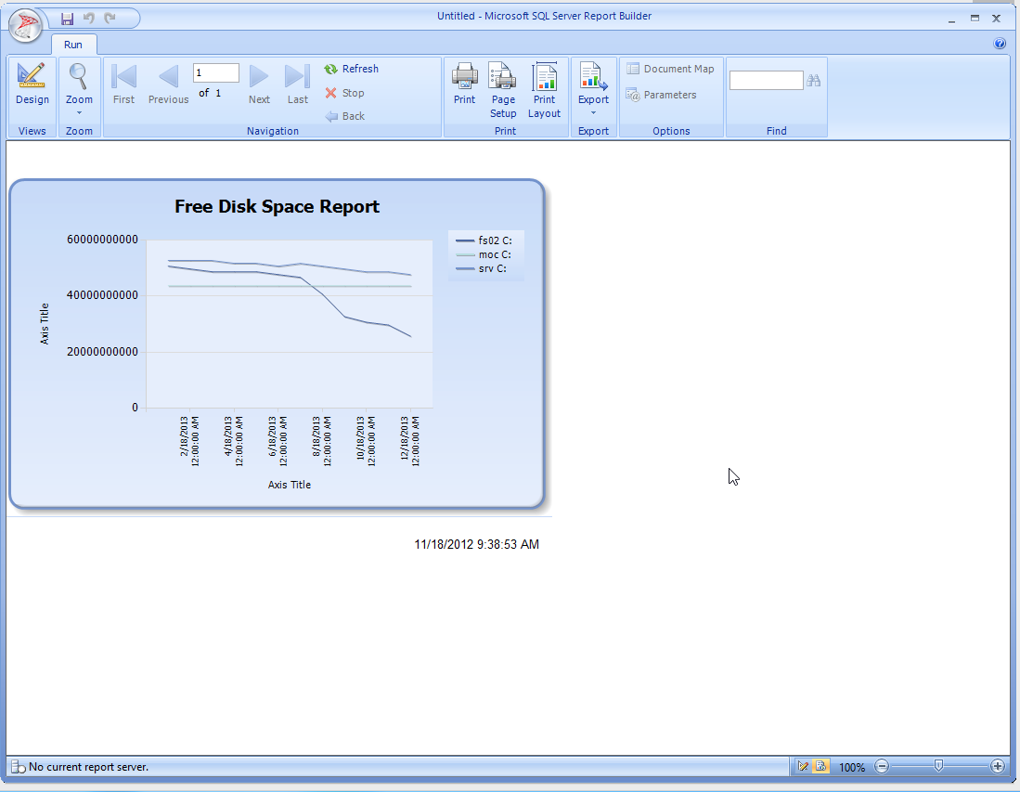Toggle the Document Map pane
The height and width of the screenshot is (792, 1020).
click(670, 69)
